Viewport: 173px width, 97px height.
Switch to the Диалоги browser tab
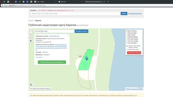pyautogui.click(x=69, y=2)
